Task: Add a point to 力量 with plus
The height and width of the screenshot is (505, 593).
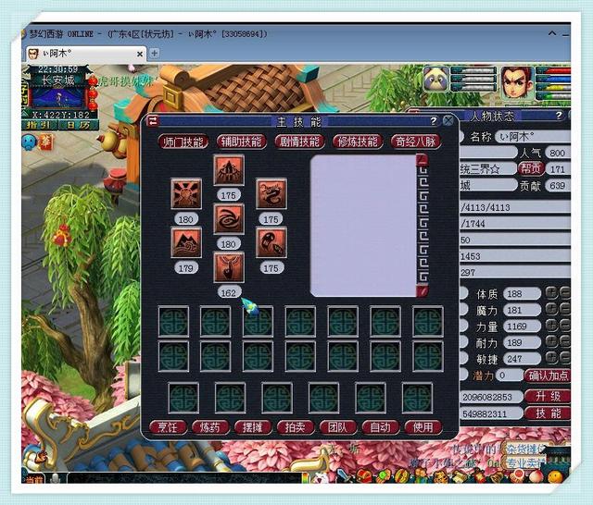Action: point(551,326)
